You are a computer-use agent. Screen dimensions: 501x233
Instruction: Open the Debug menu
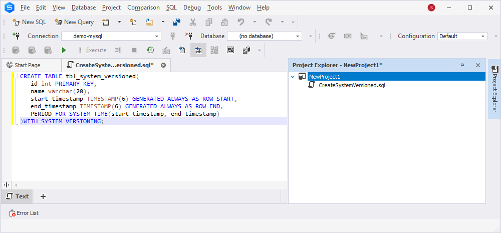(192, 8)
